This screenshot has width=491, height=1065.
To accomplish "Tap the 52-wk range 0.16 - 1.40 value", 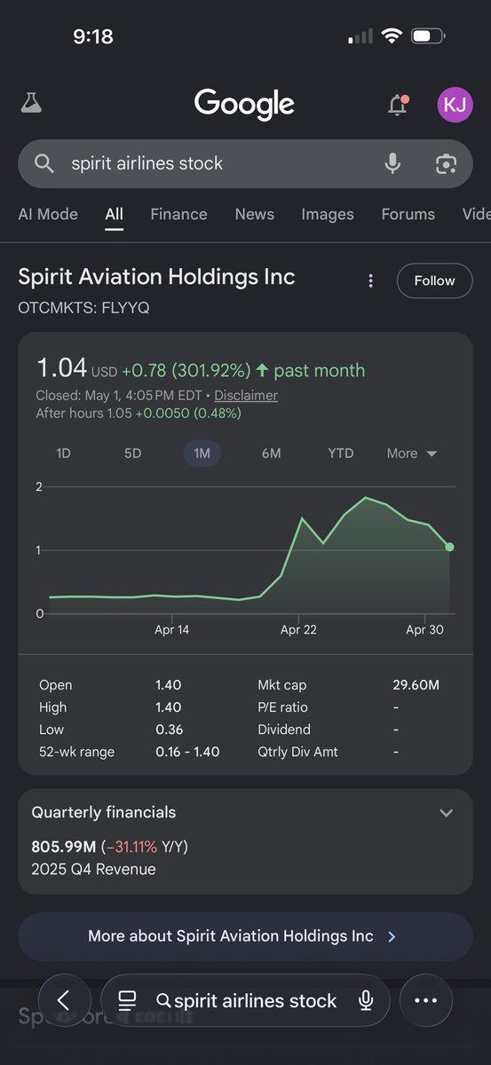I will 187,752.
